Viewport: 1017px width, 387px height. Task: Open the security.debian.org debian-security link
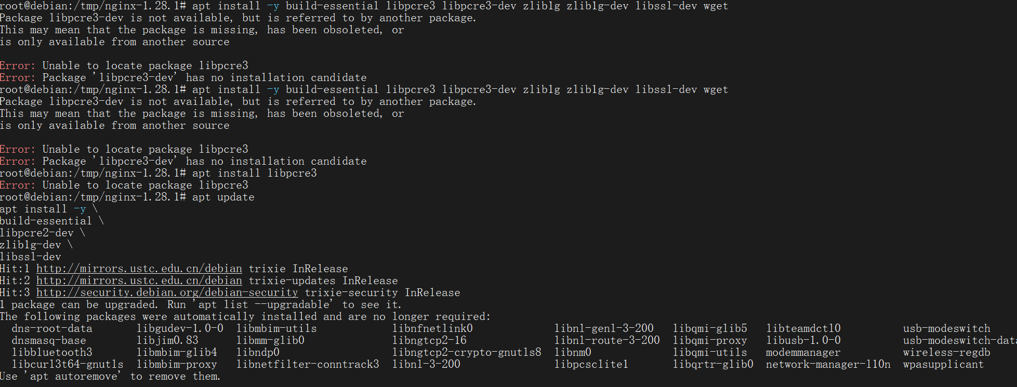167,292
